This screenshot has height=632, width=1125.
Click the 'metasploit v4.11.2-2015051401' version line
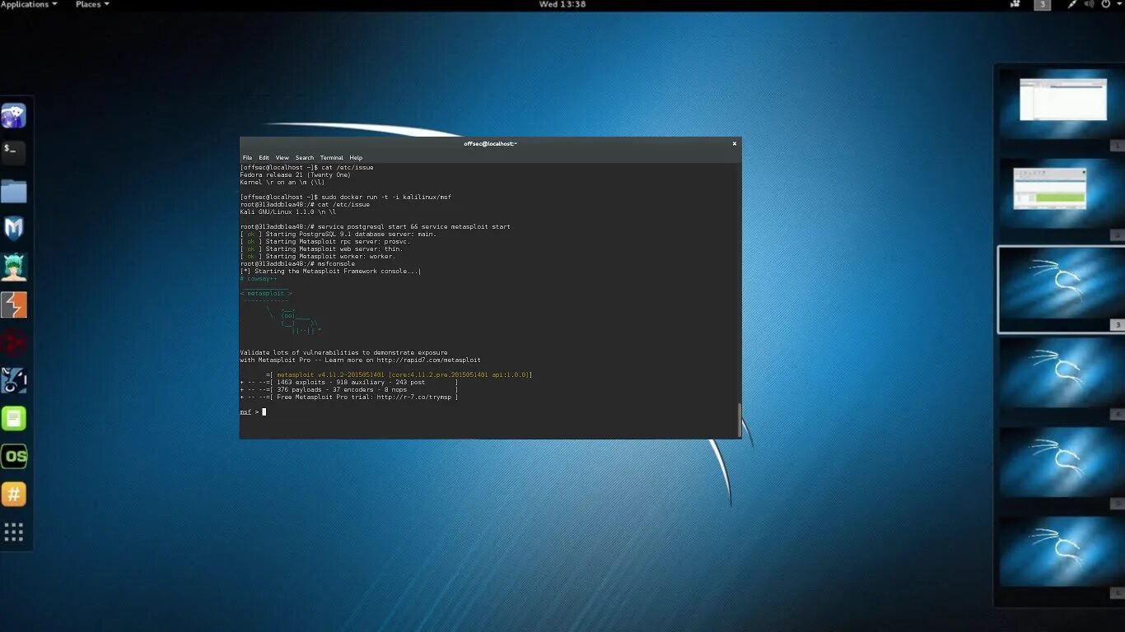coord(399,374)
